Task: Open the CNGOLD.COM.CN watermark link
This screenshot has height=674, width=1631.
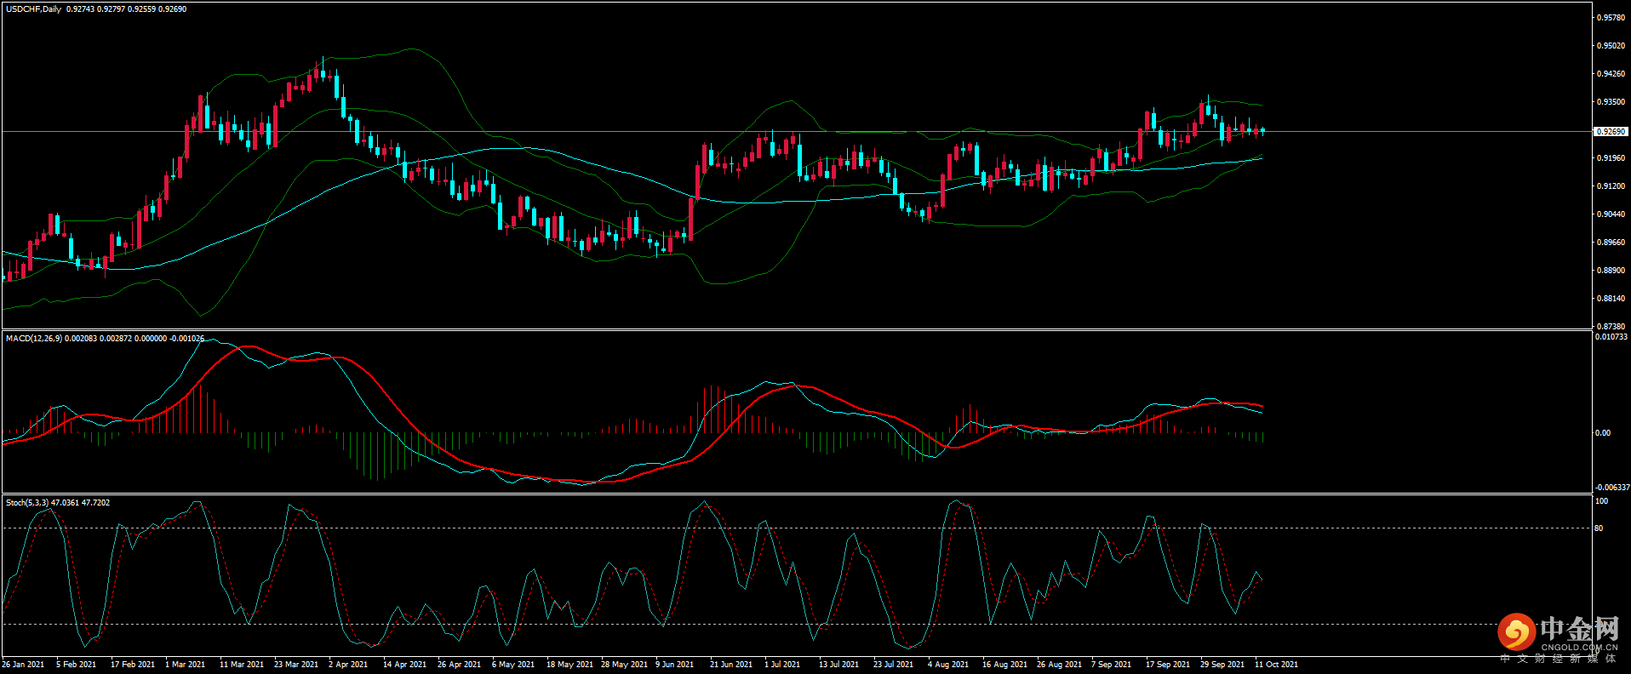Action: coord(1579,648)
